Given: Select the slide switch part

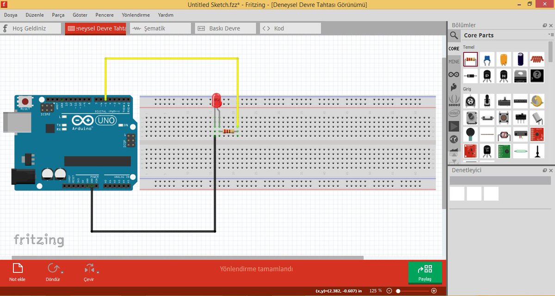Looking at the screenshot, I should pos(520,117).
